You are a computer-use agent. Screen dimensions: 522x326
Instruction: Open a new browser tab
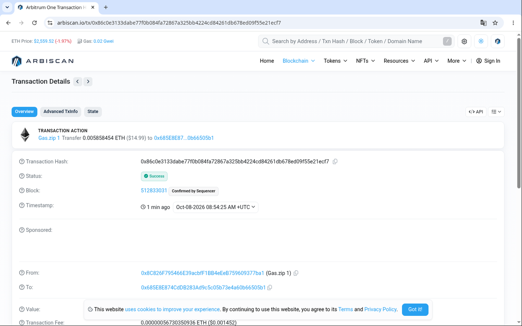tap(106, 7)
